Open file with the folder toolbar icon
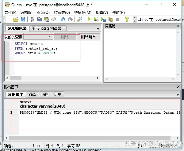This screenshot has width=184, height=151. click(16, 20)
